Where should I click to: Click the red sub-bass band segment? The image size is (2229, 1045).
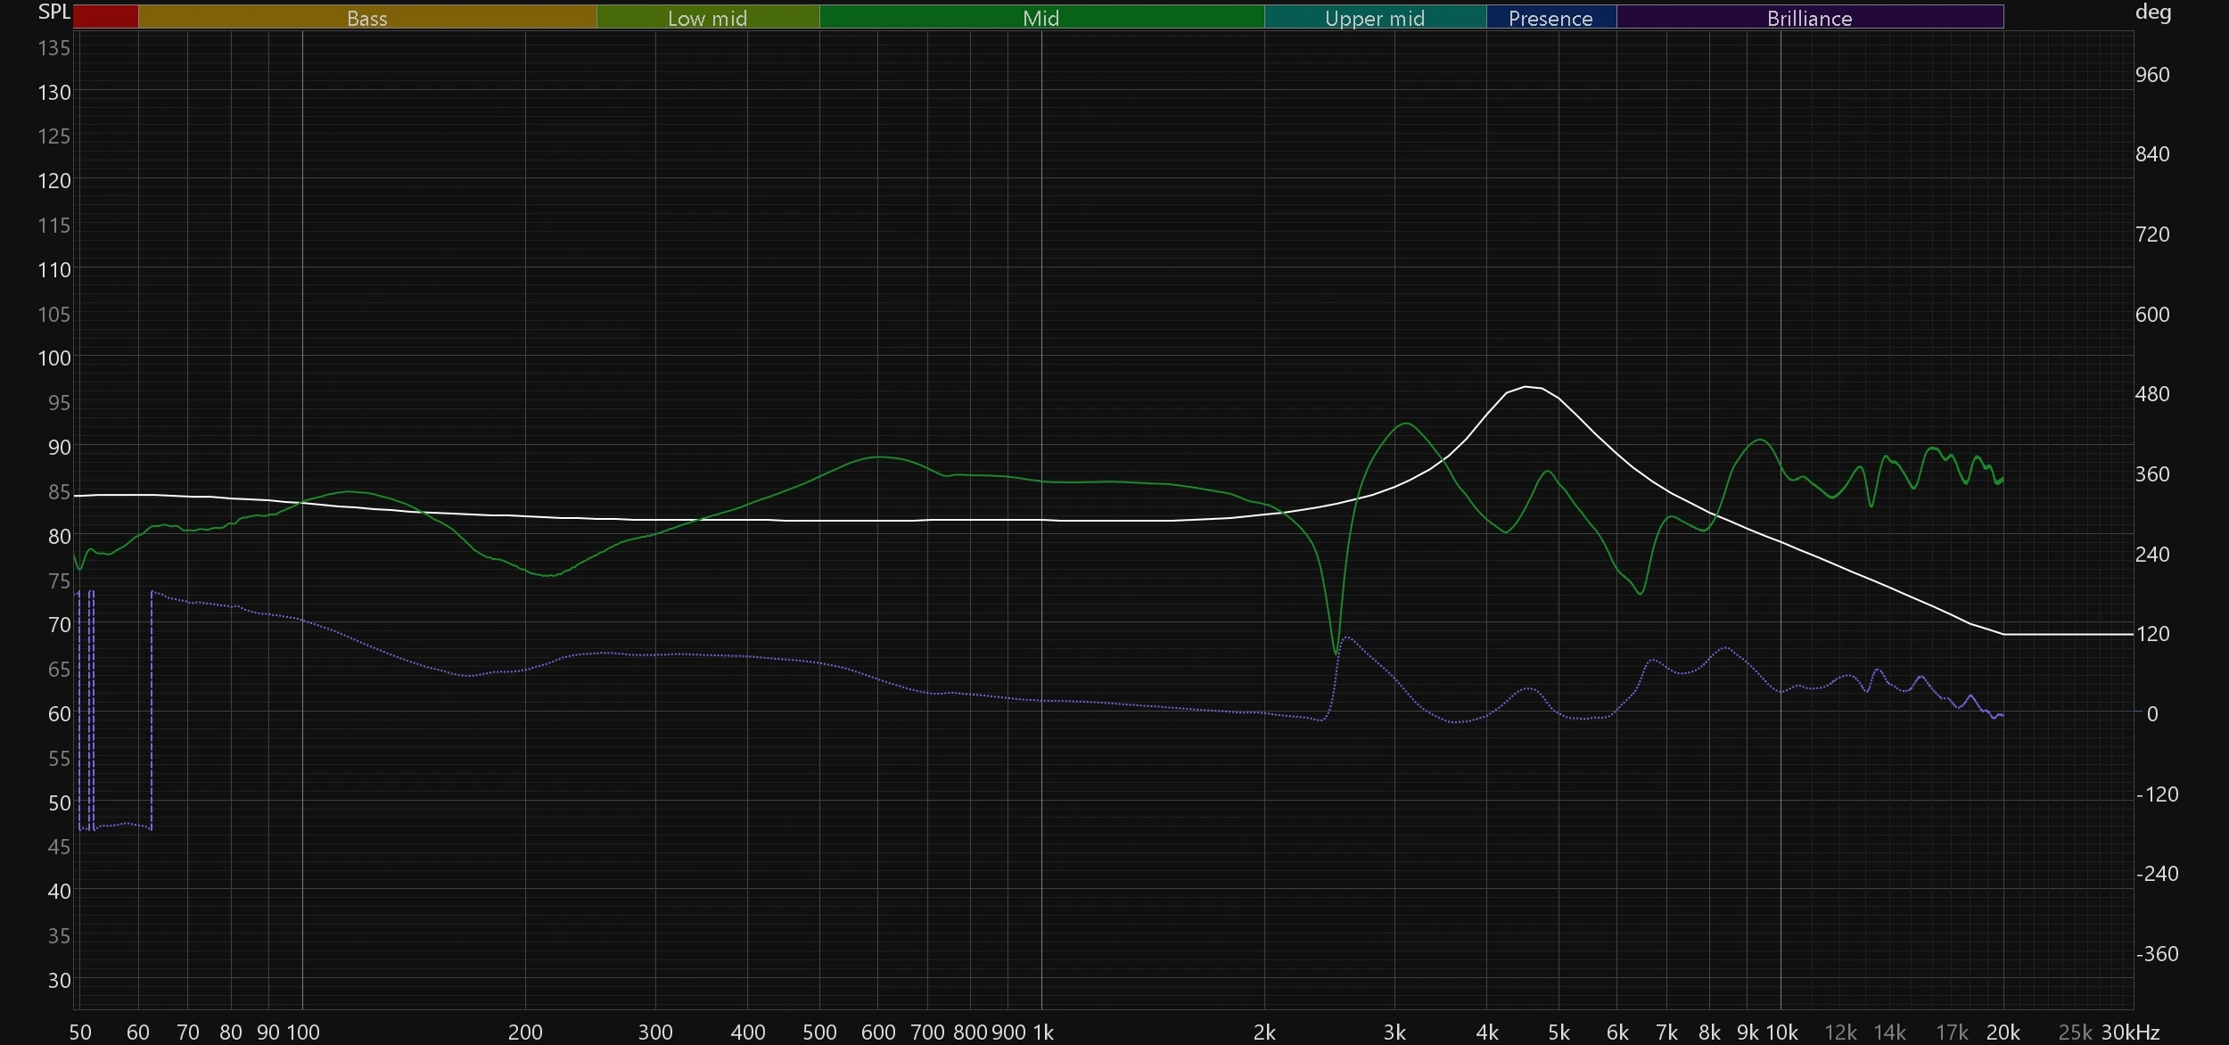coord(105,17)
